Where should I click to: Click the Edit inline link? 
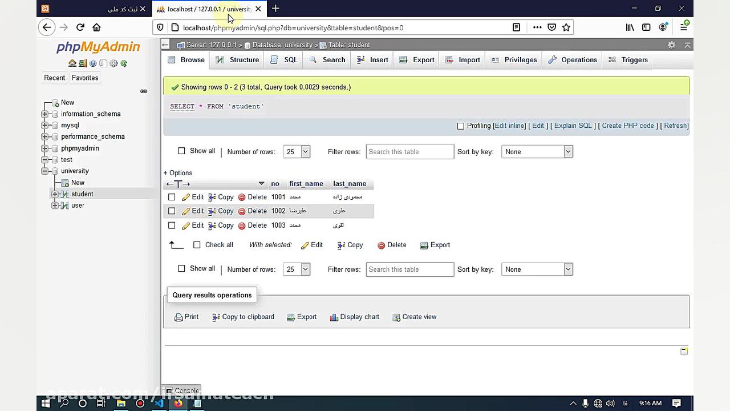[509, 126]
